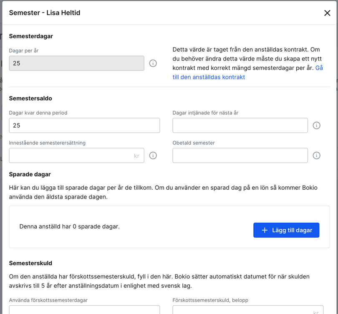Click the disabled Dagar per år field
Image resolution: width=338 pixels, height=314 pixels.
76,63
